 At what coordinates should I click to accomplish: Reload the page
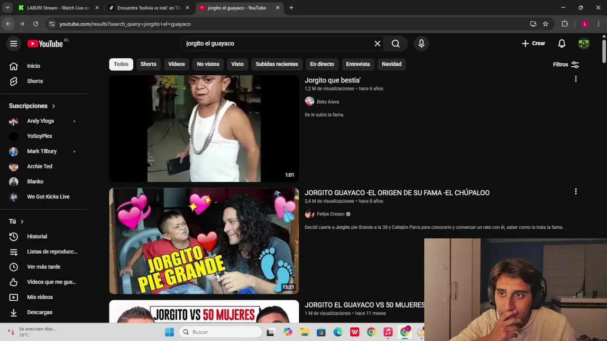pos(36,24)
